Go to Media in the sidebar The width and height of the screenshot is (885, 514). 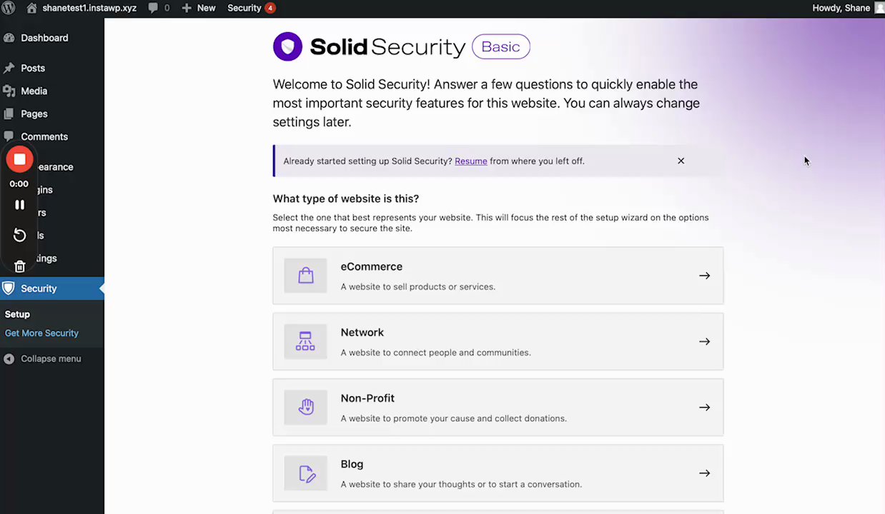coord(34,91)
